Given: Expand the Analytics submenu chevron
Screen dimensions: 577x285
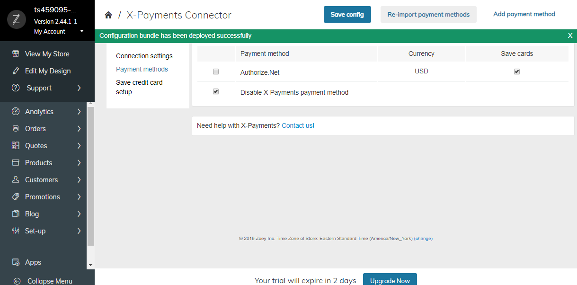Looking at the screenshot, I should [x=79, y=112].
